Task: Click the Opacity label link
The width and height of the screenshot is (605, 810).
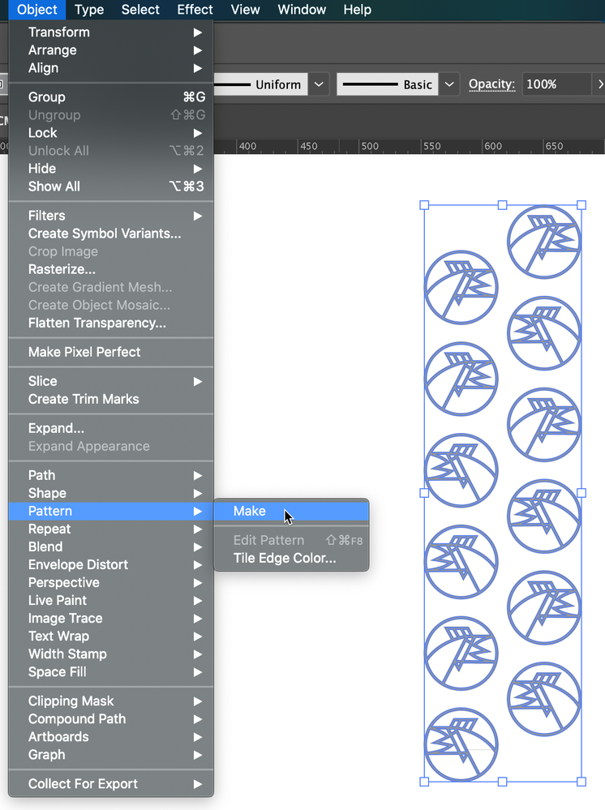Action: click(491, 84)
